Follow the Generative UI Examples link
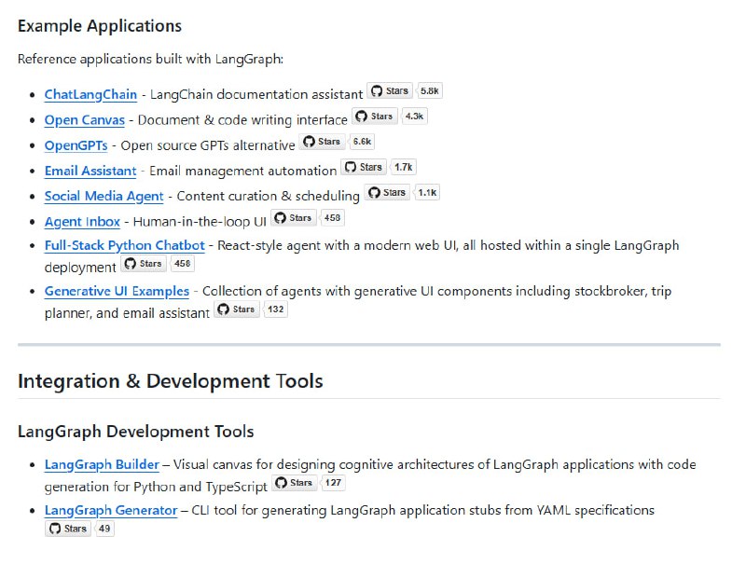 click(117, 291)
